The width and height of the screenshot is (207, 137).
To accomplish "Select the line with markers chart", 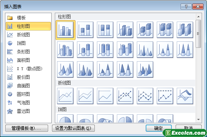I will click(125, 96).
